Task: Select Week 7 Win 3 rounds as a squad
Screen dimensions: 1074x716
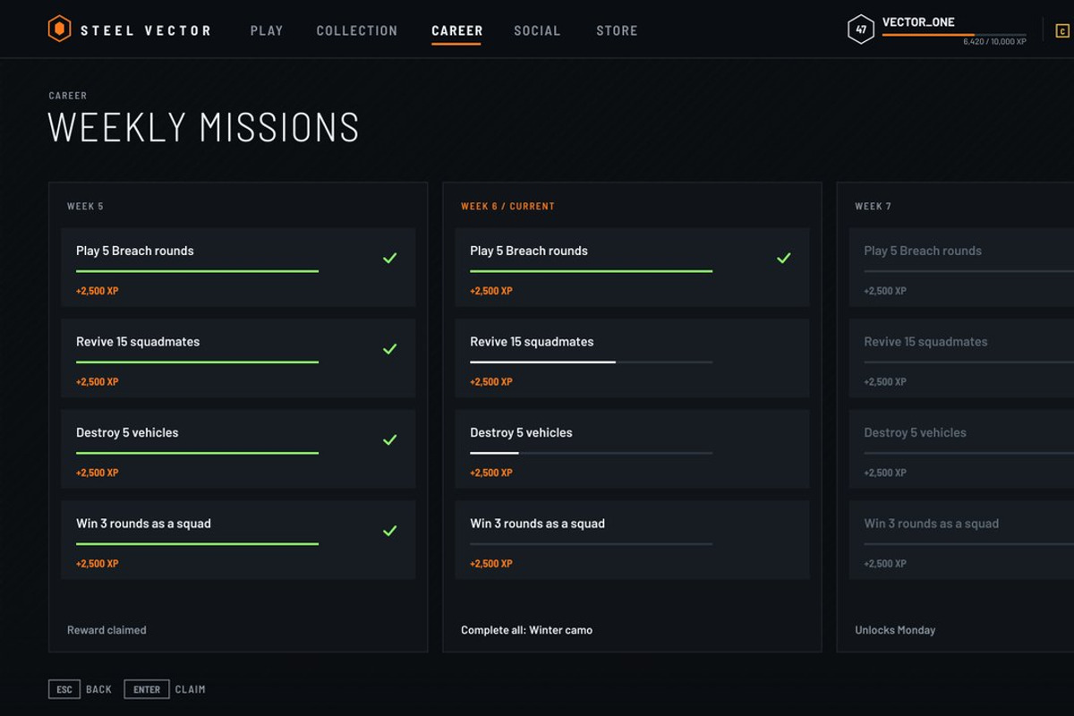Action: [961, 540]
